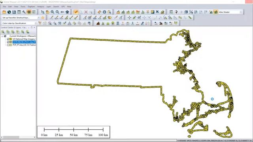Select the Measure ruler tool
The image size is (253, 142).
(99, 12)
